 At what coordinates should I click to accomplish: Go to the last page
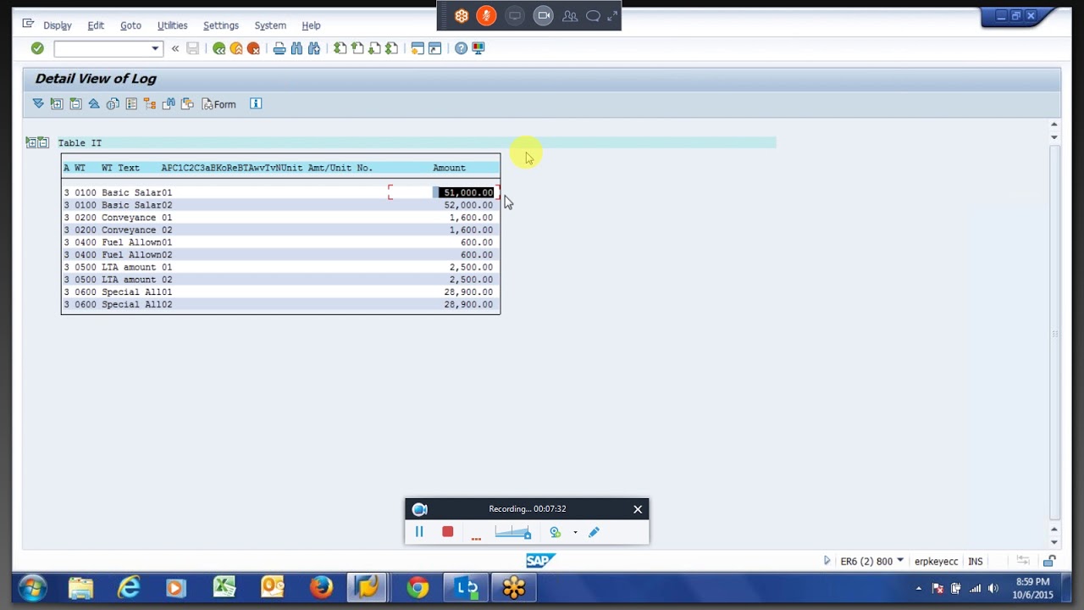tap(391, 48)
